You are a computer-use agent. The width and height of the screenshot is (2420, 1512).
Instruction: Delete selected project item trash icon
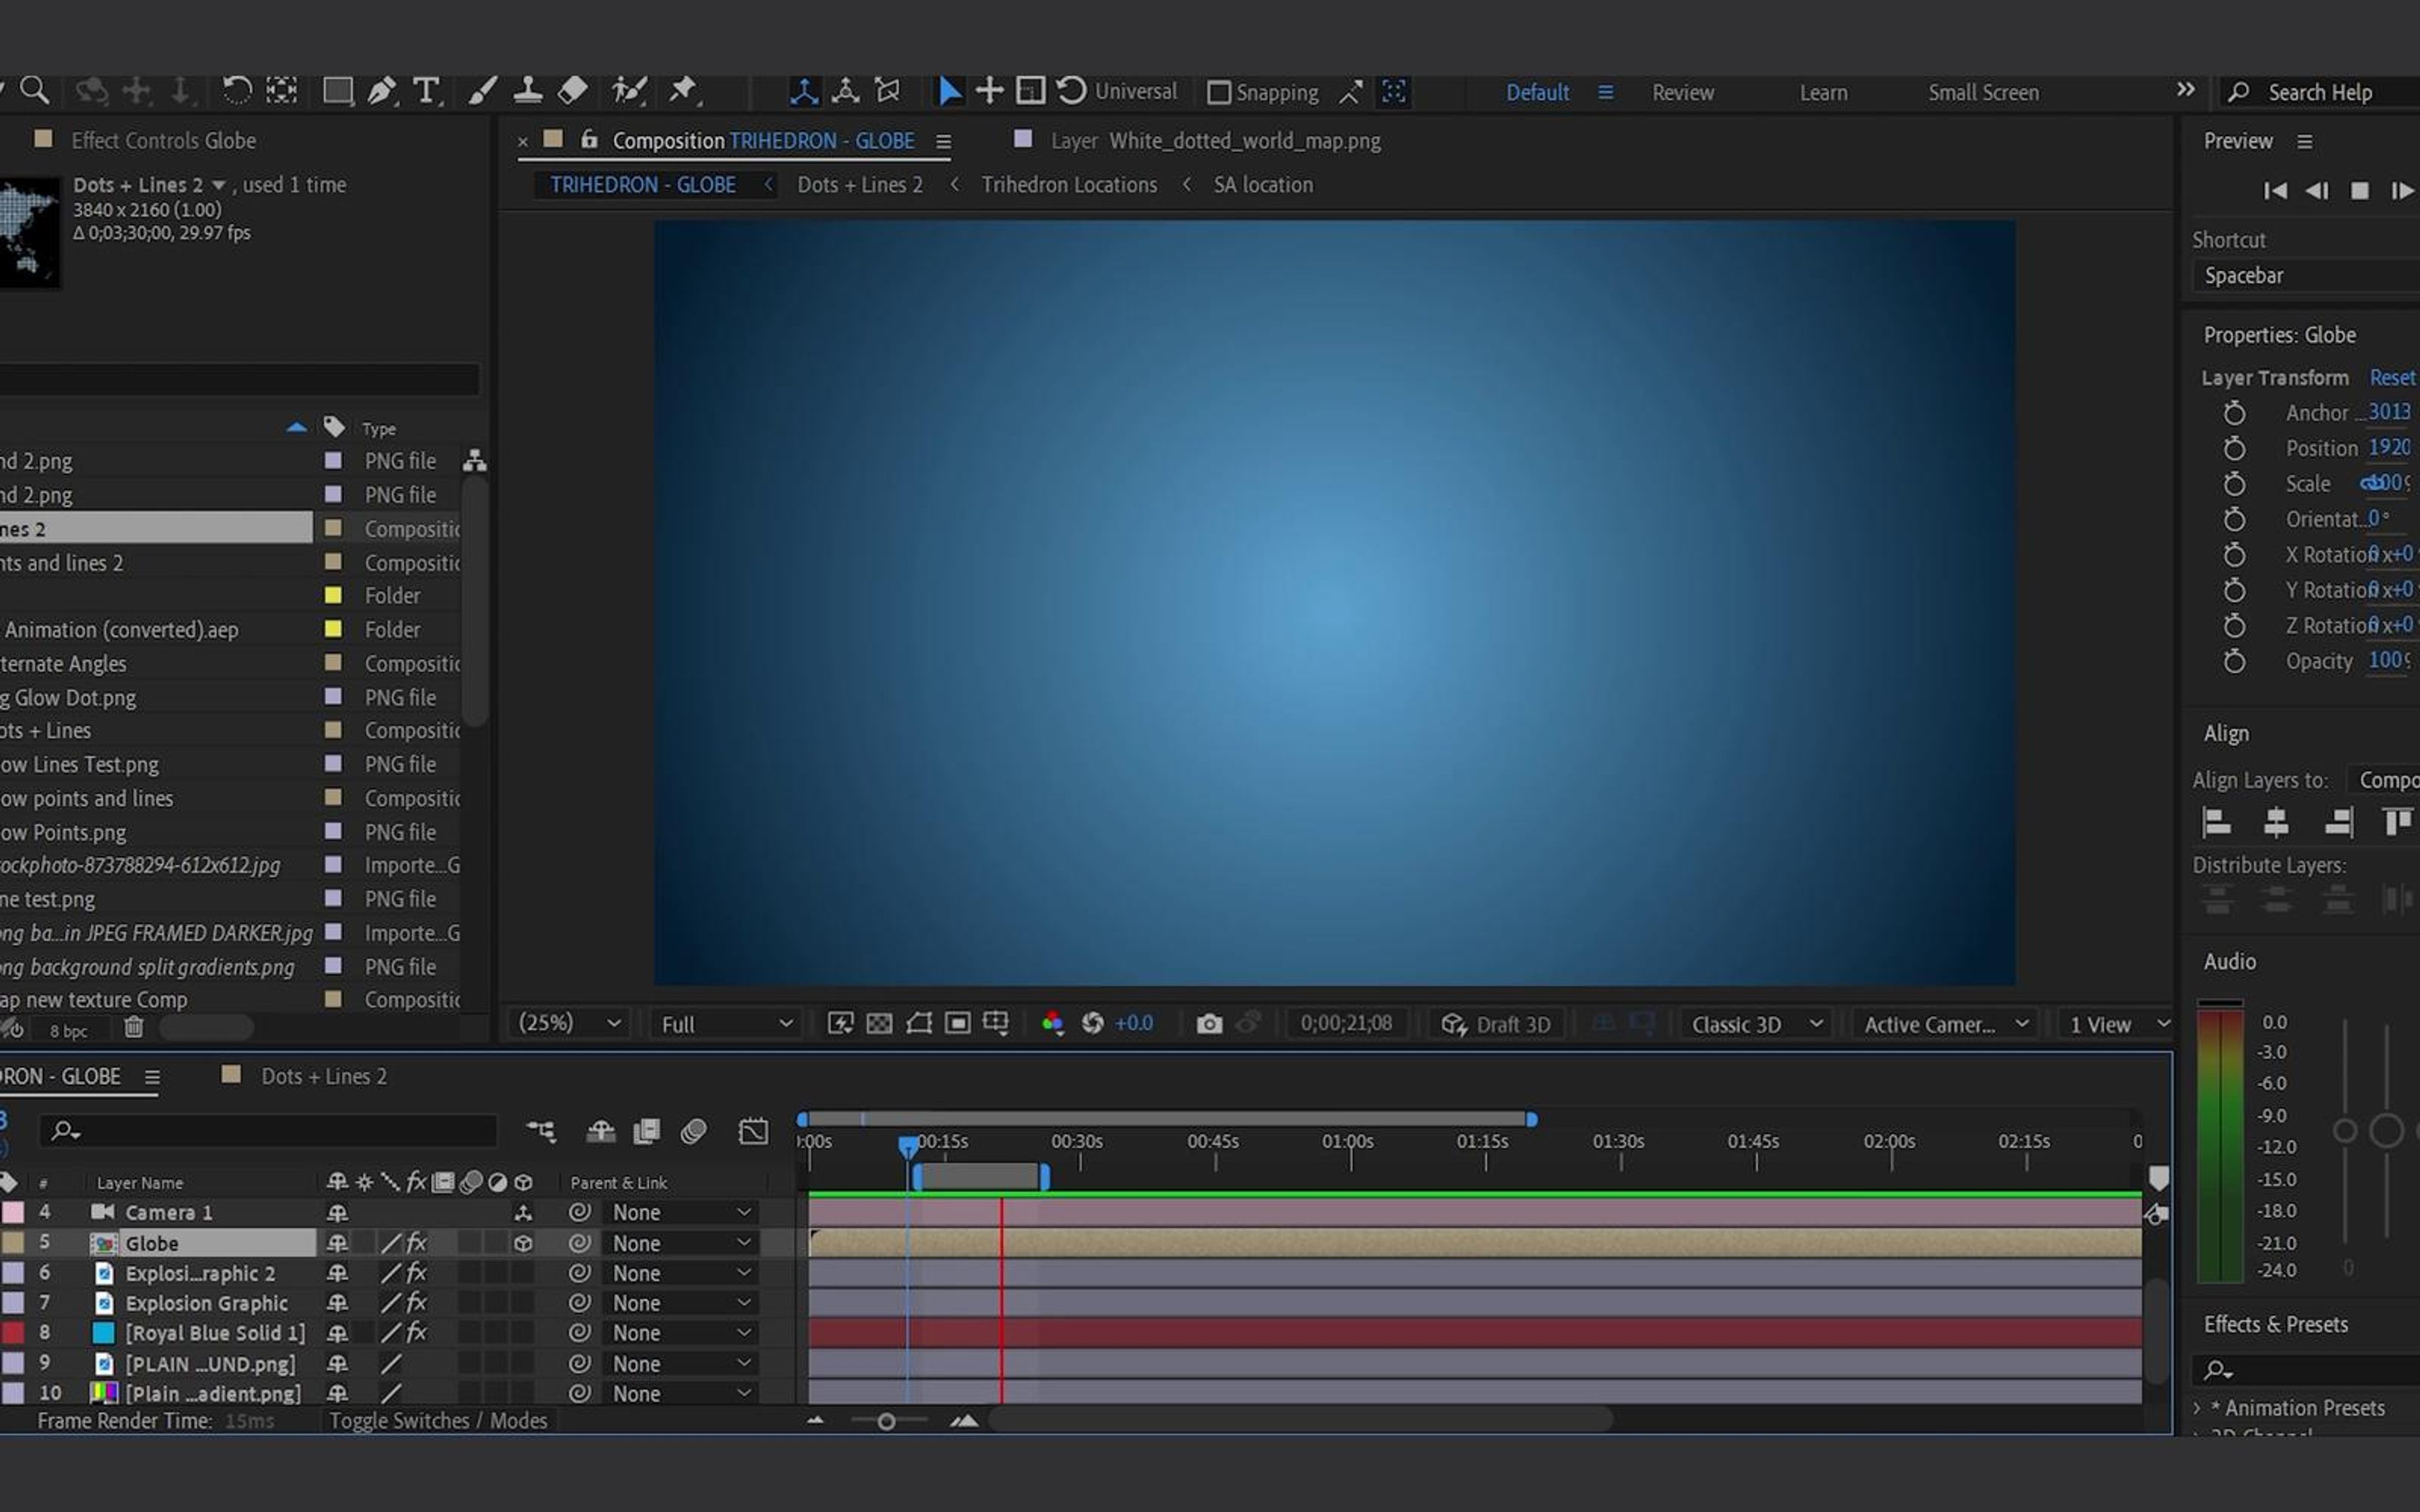tap(134, 1027)
